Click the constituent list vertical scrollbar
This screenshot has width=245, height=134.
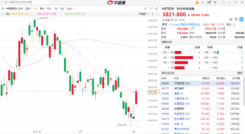click(244, 92)
